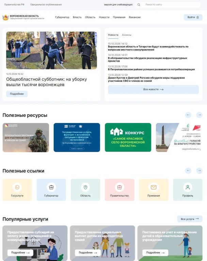Open the Профиль person tile
The height and width of the screenshot is (261, 207).
(188, 190)
